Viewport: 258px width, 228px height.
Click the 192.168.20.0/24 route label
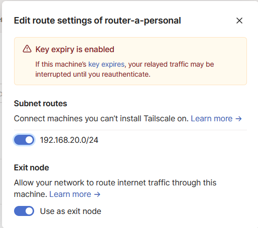point(69,140)
